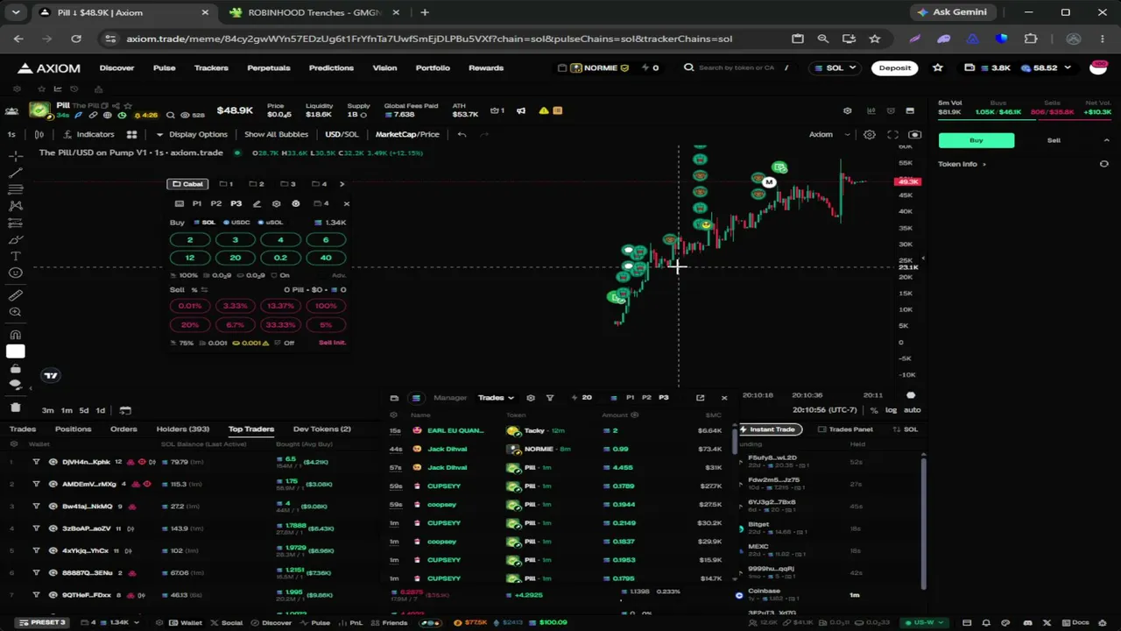Viewport: 1121px width, 631px height.
Task: Click the buy 20 SOL preset
Action: coord(235,258)
